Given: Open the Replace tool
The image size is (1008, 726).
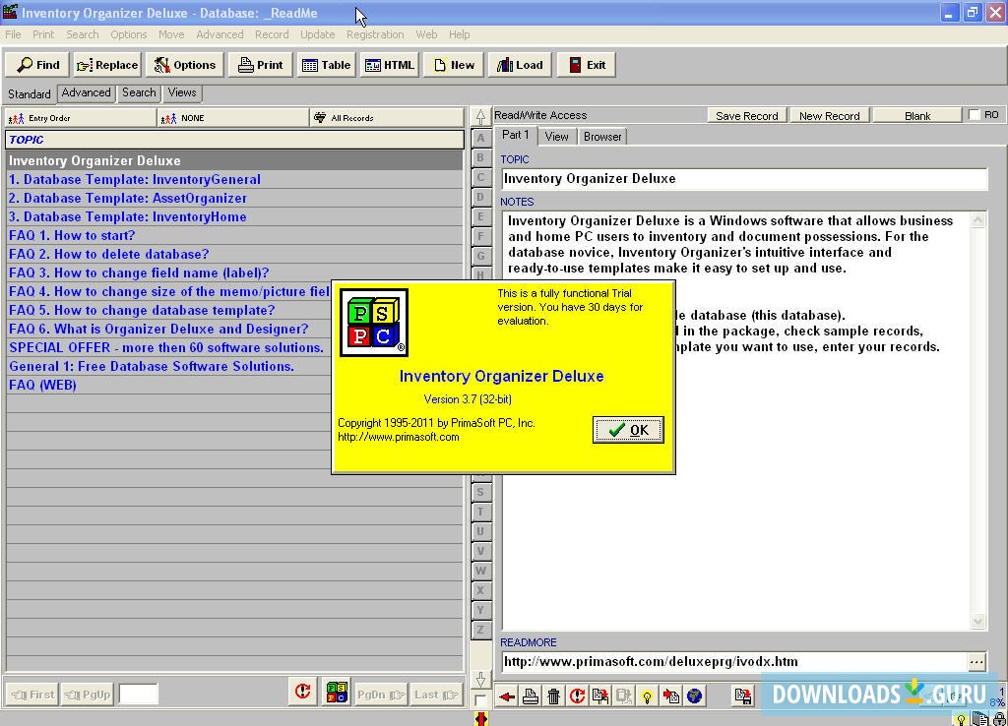Looking at the screenshot, I should [106, 65].
